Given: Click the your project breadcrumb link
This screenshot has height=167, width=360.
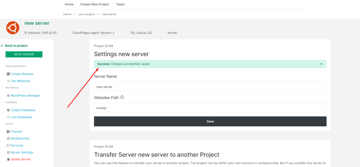Looking at the screenshot, I should (x=87, y=14).
